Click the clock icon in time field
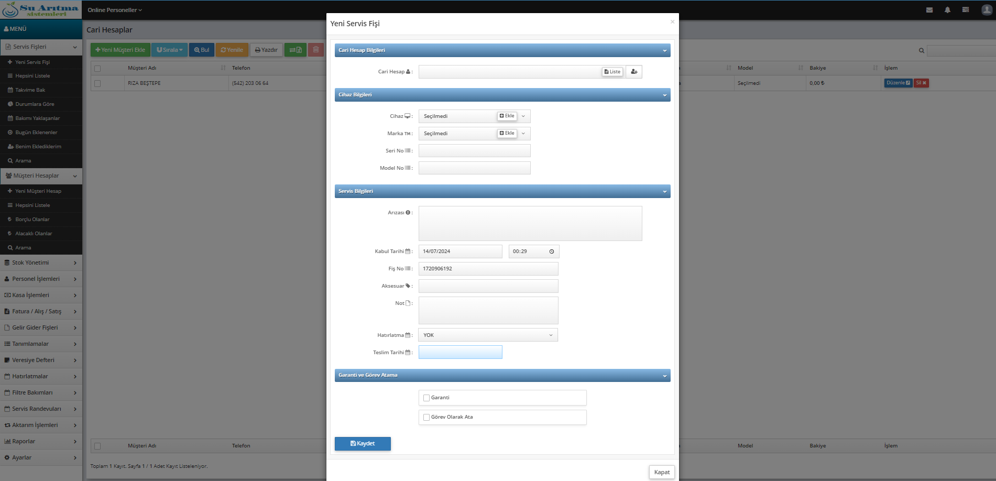The image size is (996, 481). click(x=552, y=252)
